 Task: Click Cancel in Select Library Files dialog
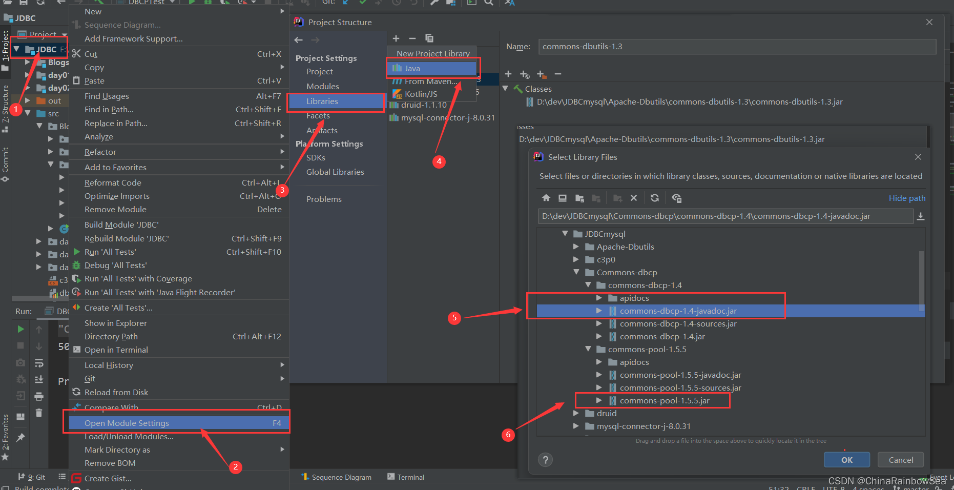901,460
